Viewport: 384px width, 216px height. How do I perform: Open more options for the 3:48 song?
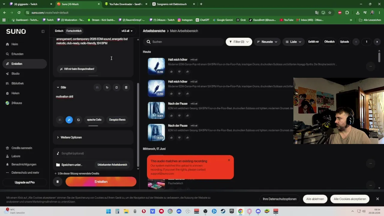pos(371,66)
